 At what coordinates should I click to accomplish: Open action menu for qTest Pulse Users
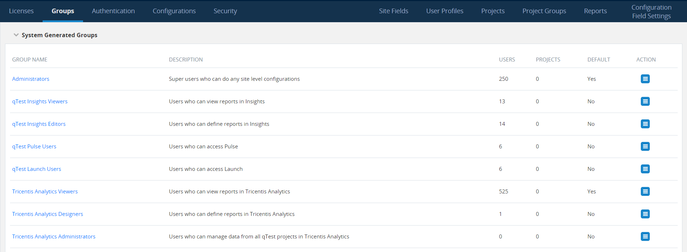[645, 147]
